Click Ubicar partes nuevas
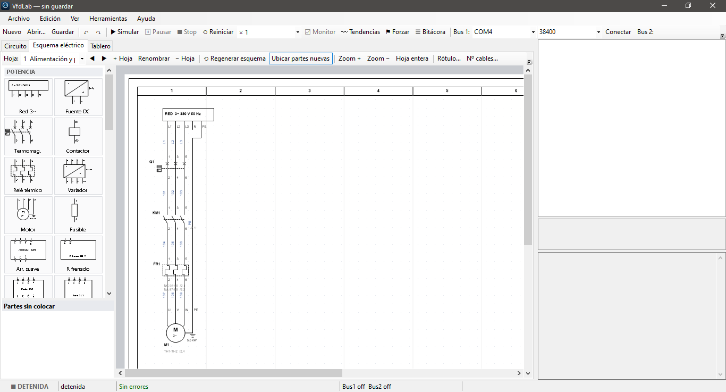The width and height of the screenshot is (726, 392). [x=301, y=59]
